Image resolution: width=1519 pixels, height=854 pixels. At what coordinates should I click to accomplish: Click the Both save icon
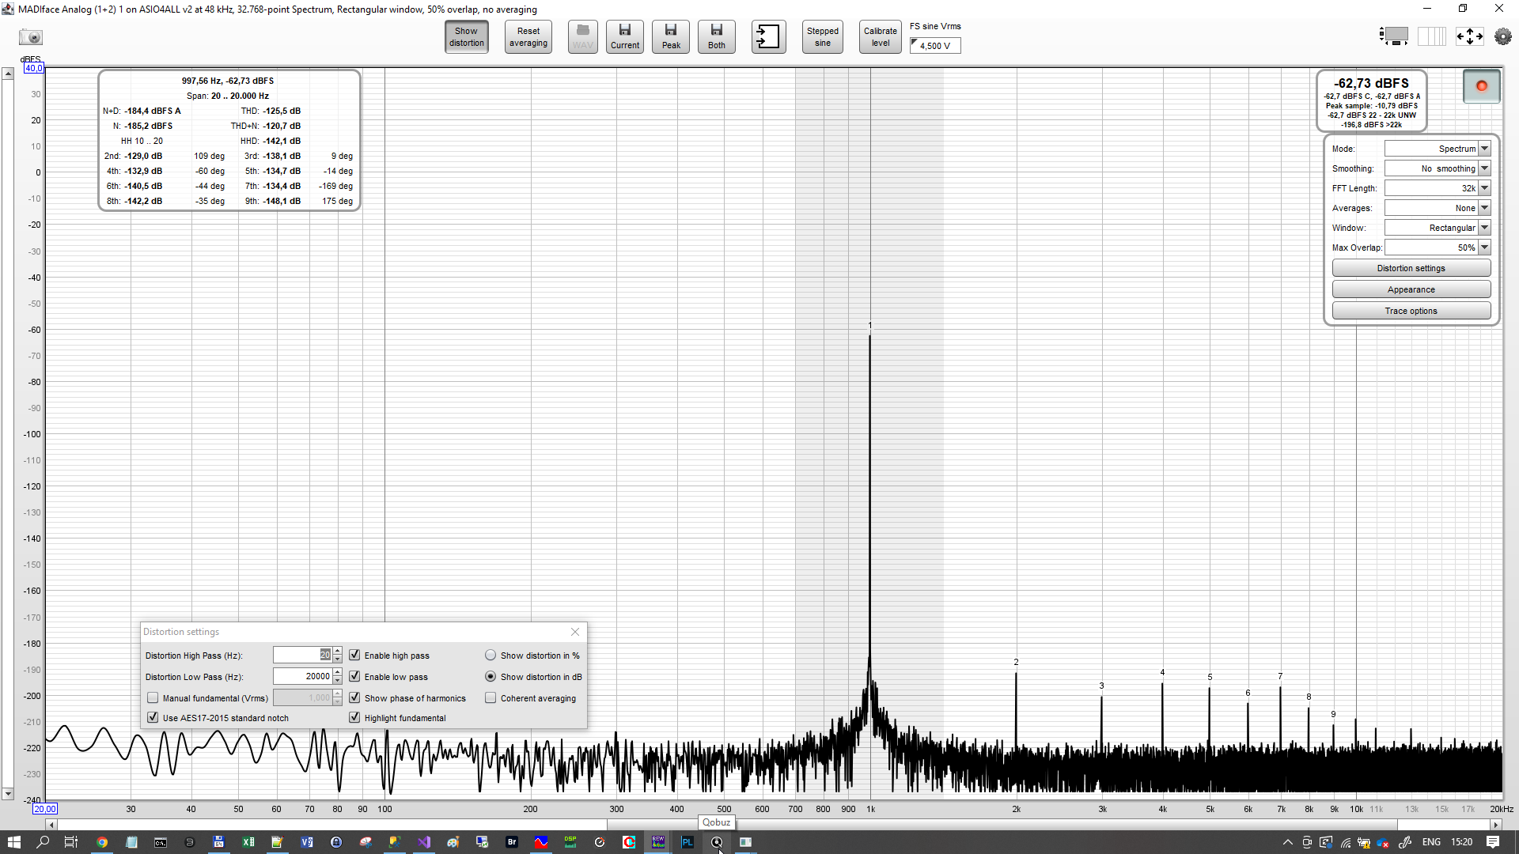coord(716,36)
